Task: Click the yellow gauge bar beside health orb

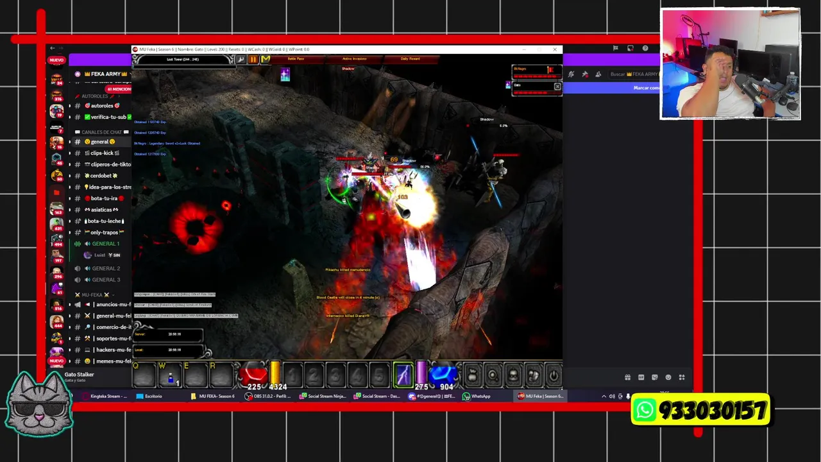Action: click(x=275, y=373)
